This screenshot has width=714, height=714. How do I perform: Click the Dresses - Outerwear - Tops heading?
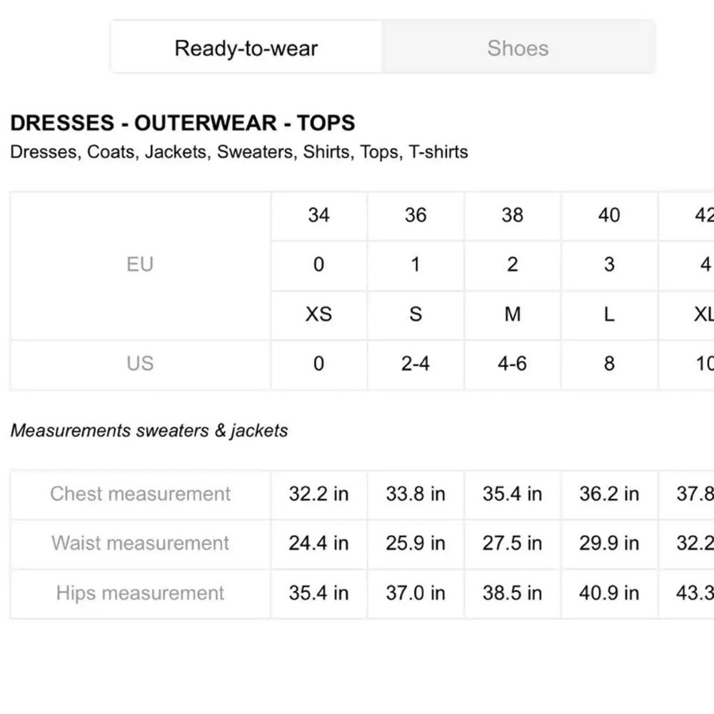coord(183,123)
